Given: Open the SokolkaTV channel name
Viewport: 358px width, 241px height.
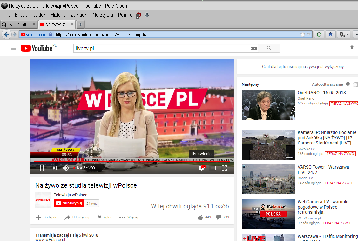Looking at the screenshot, I should coord(306,149).
